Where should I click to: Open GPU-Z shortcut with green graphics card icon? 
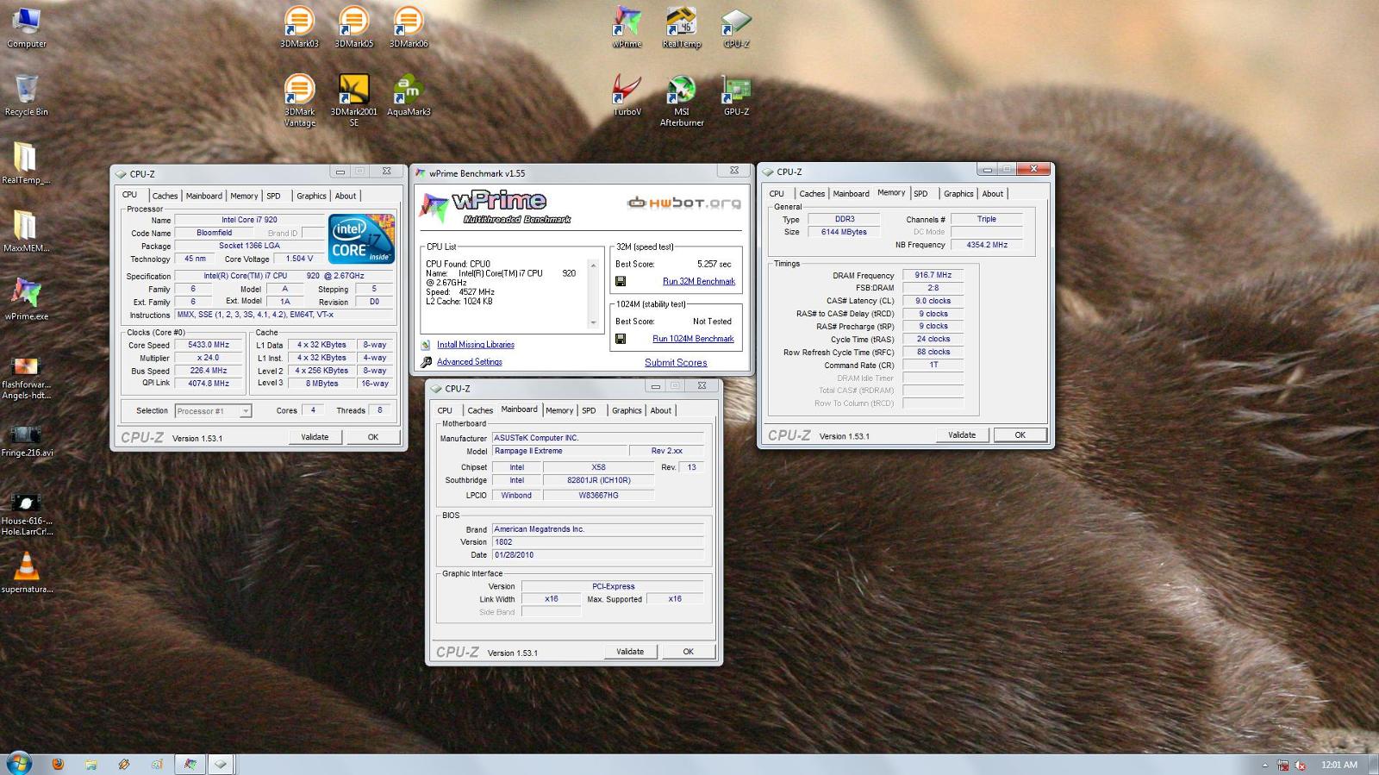[735, 95]
